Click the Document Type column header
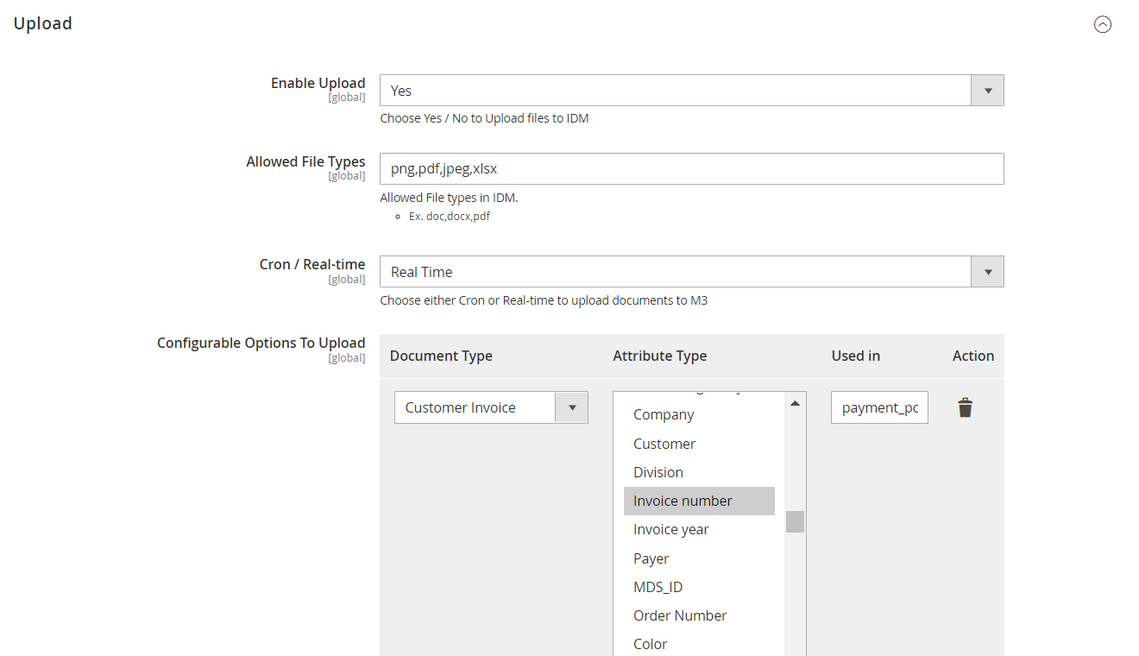Viewport: 1139px width, 656px height. coord(441,356)
